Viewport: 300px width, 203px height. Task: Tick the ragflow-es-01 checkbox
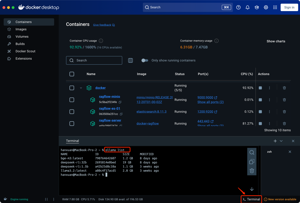[x=72, y=111]
